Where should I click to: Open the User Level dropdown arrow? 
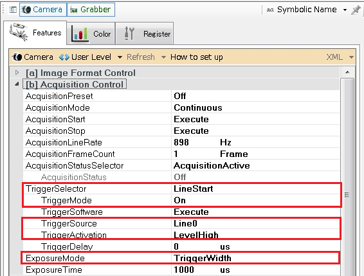120,57
